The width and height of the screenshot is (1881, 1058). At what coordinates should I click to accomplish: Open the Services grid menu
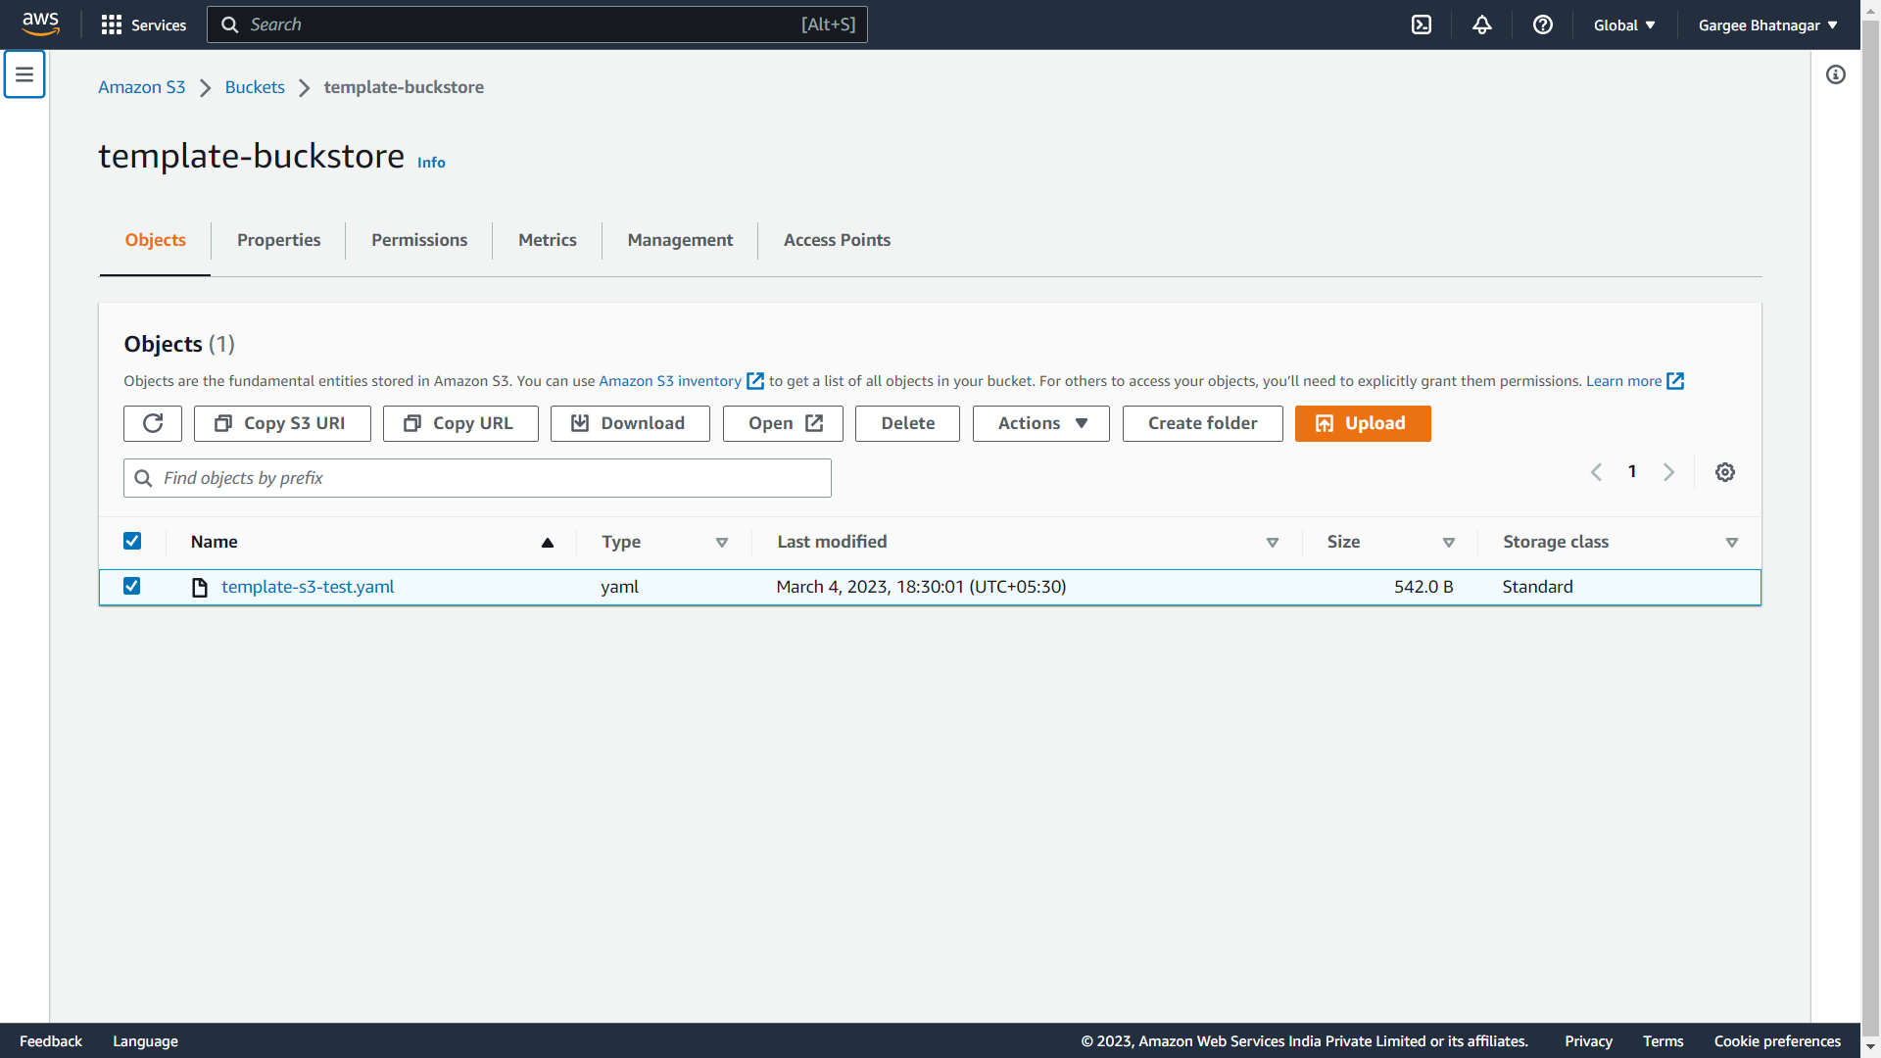pyautogui.click(x=143, y=24)
